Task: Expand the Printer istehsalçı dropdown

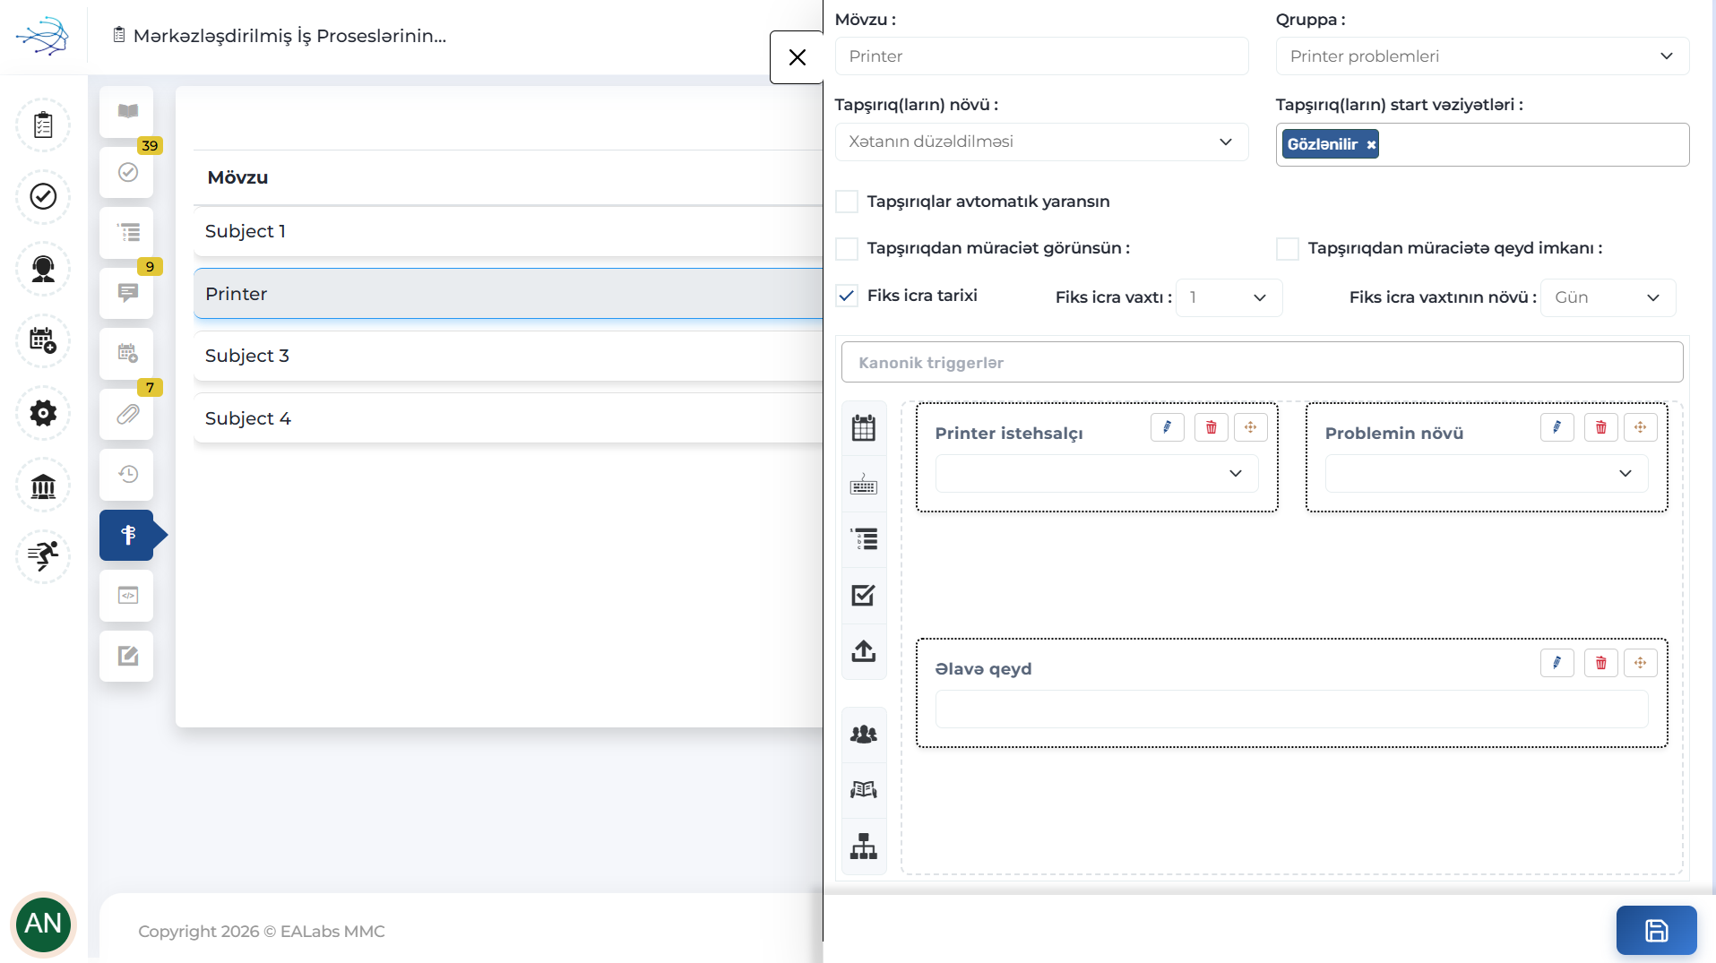Action: point(1097,473)
